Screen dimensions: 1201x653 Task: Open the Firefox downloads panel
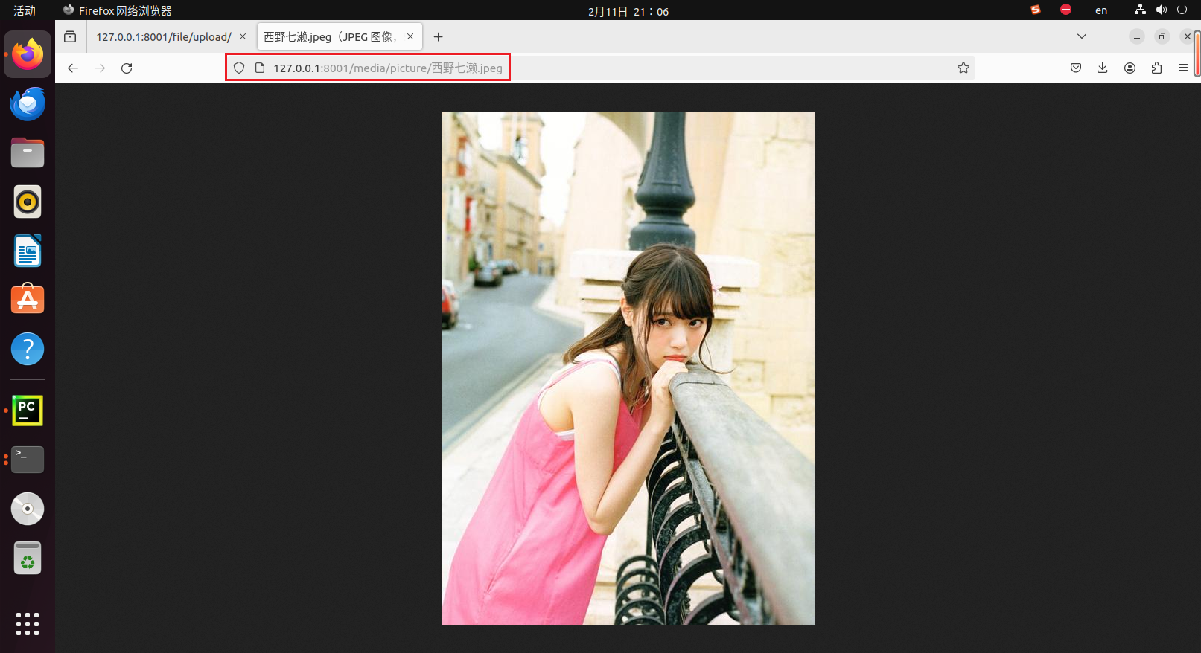1102,68
